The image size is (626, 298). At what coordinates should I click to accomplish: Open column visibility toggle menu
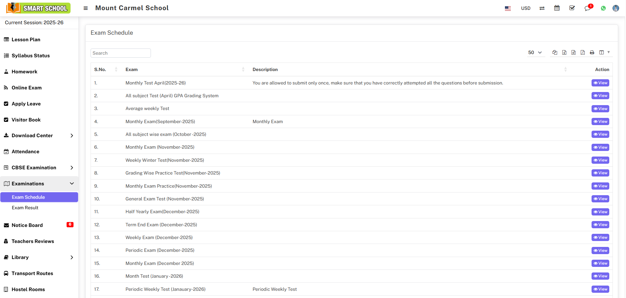click(x=604, y=52)
